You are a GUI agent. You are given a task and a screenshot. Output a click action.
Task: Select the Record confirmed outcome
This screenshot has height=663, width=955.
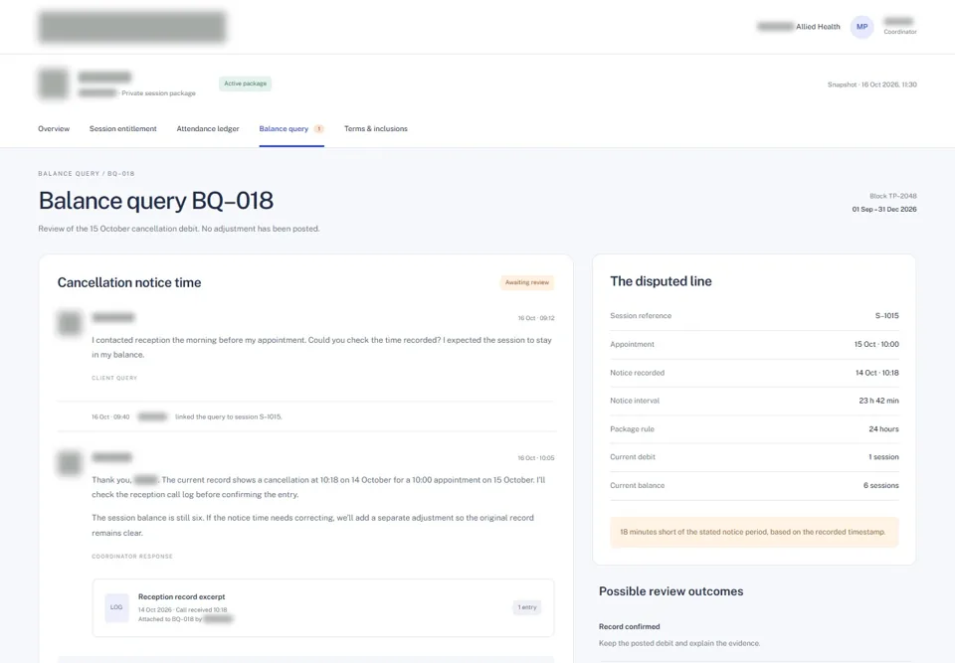click(629, 626)
